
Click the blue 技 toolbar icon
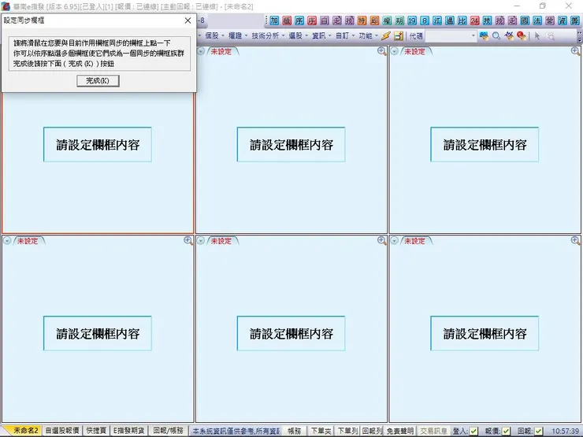[x=487, y=20]
